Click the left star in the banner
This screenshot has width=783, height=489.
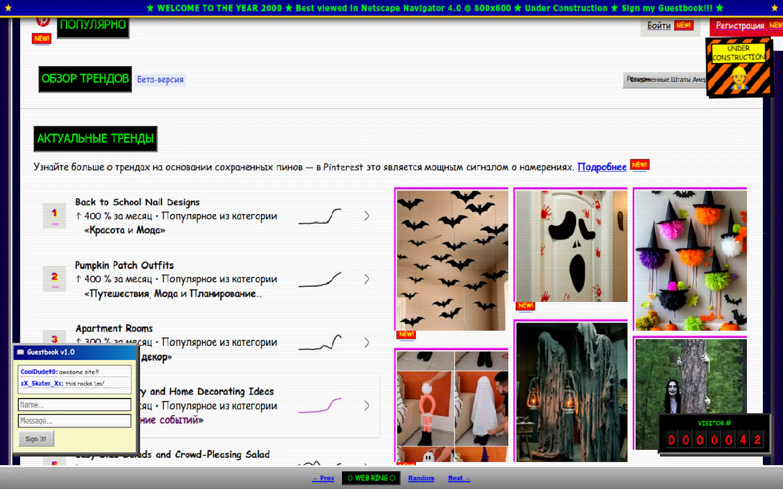click(x=8, y=8)
